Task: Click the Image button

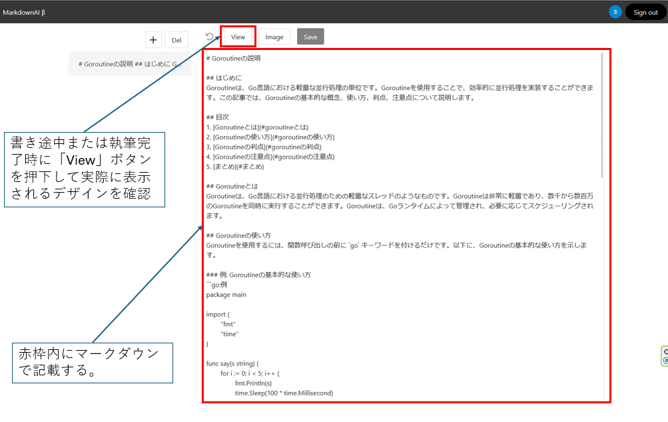Action: (274, 37)
